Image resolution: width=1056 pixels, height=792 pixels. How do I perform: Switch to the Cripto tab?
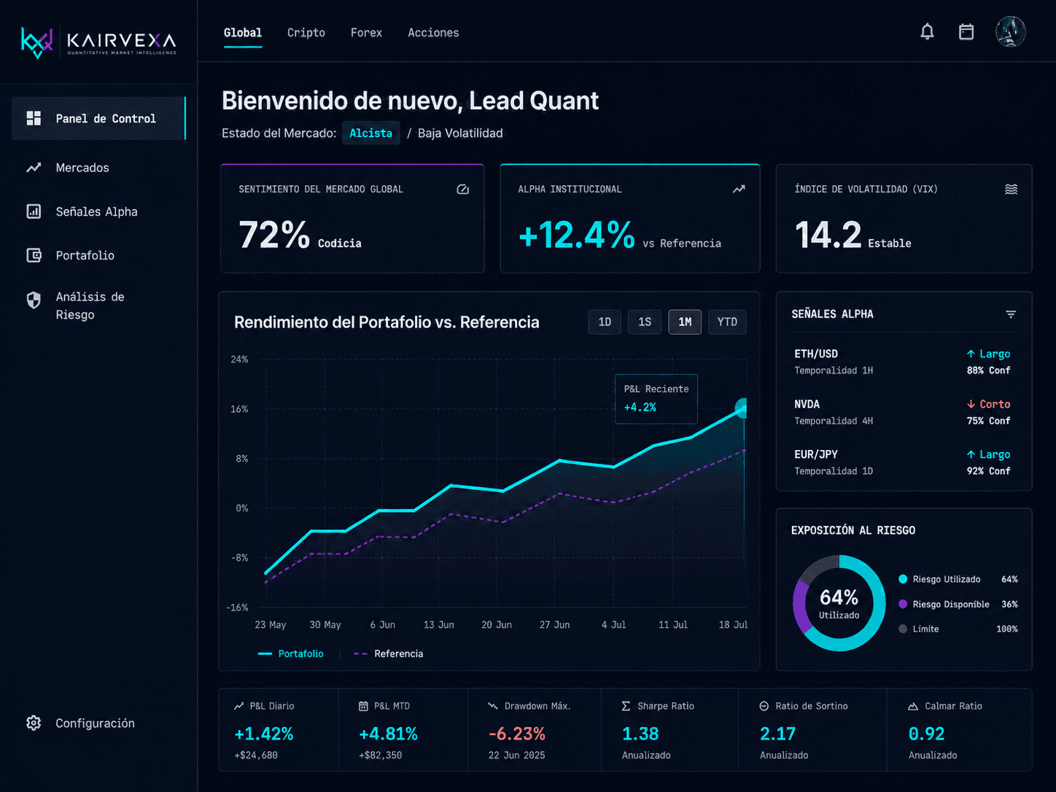306,33
